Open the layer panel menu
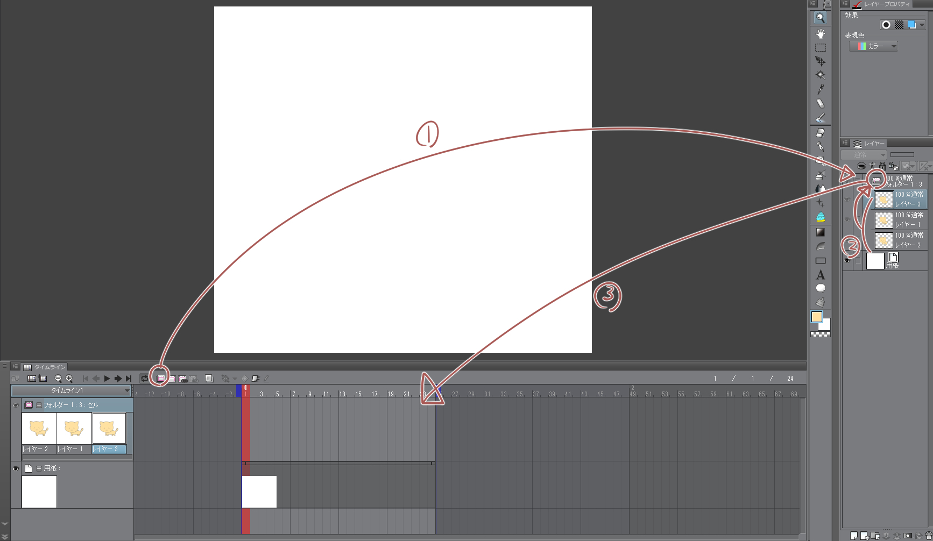Viewport: 933px width, 541px height. 845,143
